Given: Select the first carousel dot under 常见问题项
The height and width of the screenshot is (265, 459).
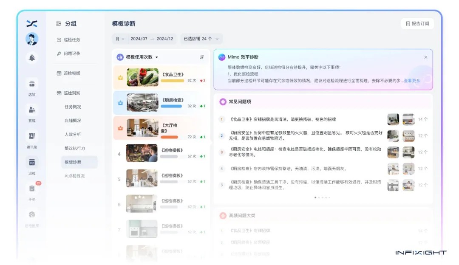Looking at the screenshot, I should [x=315, y=198].
